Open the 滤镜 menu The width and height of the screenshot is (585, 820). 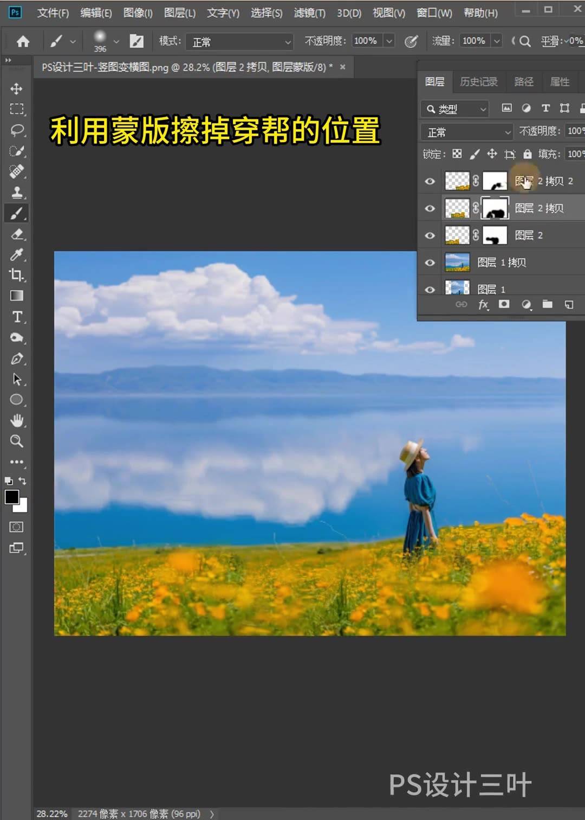(x=309, y=12)
